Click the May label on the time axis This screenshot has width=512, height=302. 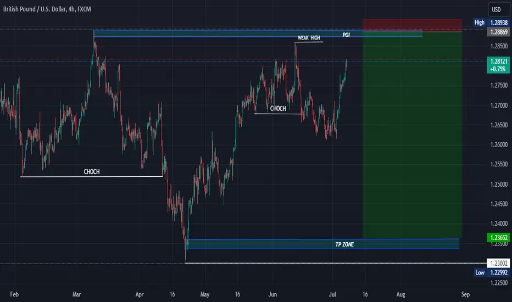[205, 294]
